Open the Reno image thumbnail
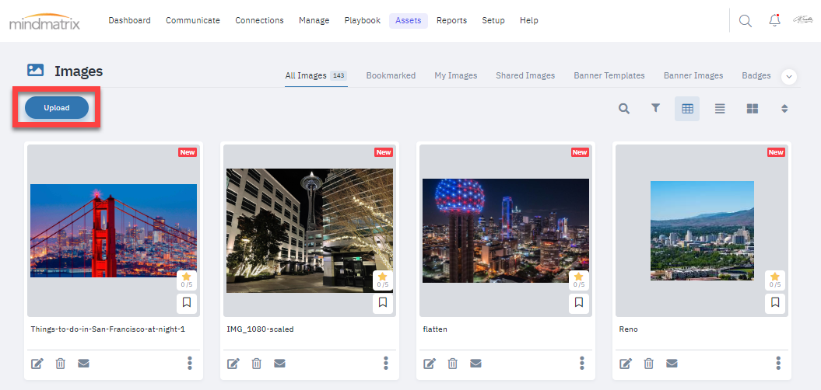The image size is (821, 390). click(x=702, y=231)
